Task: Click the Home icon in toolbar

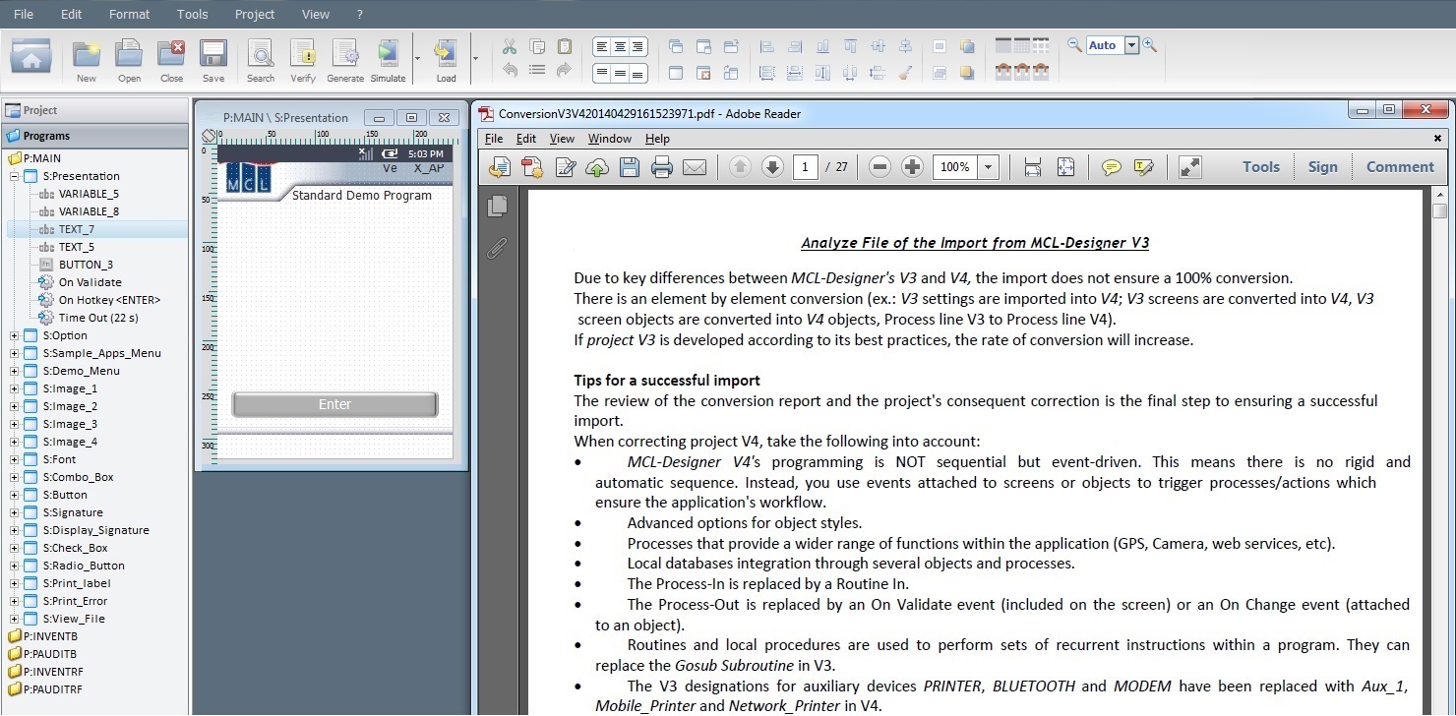Action: [x=31, y=58]
